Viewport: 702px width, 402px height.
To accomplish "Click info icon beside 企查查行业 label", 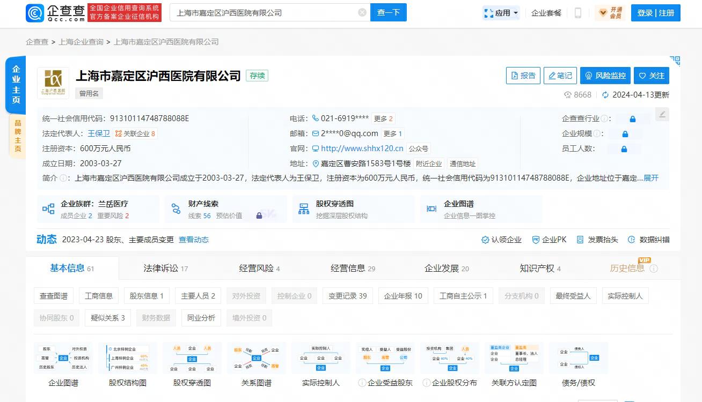I will pyautogui.click(x=605, y=119).
